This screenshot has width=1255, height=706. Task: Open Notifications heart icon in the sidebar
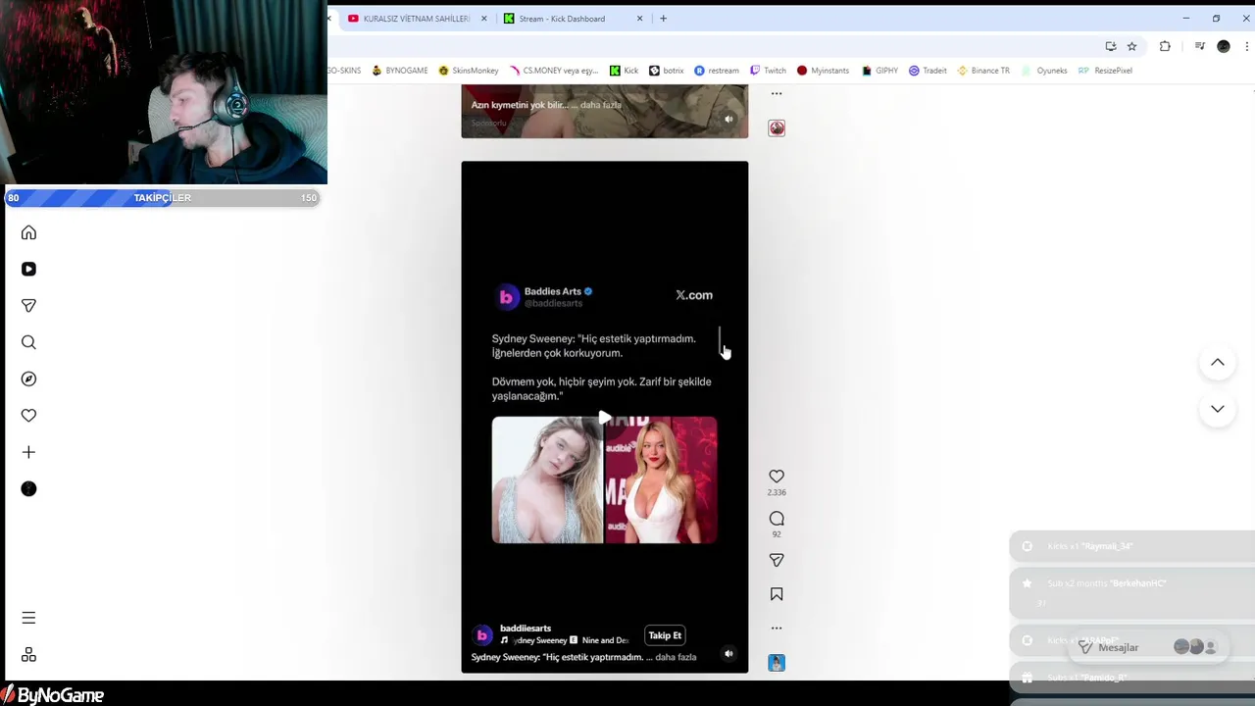pos(28,416)
